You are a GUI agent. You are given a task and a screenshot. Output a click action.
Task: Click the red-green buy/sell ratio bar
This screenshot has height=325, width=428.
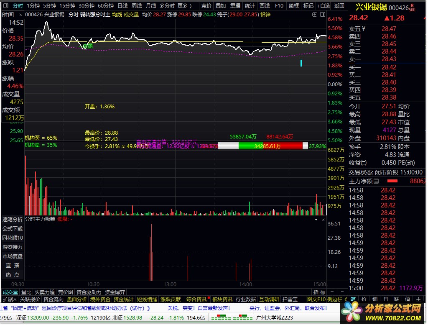click(263, 146)
